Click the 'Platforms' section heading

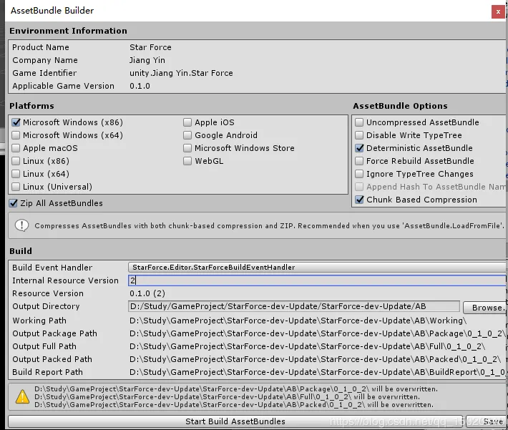pos(31,106)
